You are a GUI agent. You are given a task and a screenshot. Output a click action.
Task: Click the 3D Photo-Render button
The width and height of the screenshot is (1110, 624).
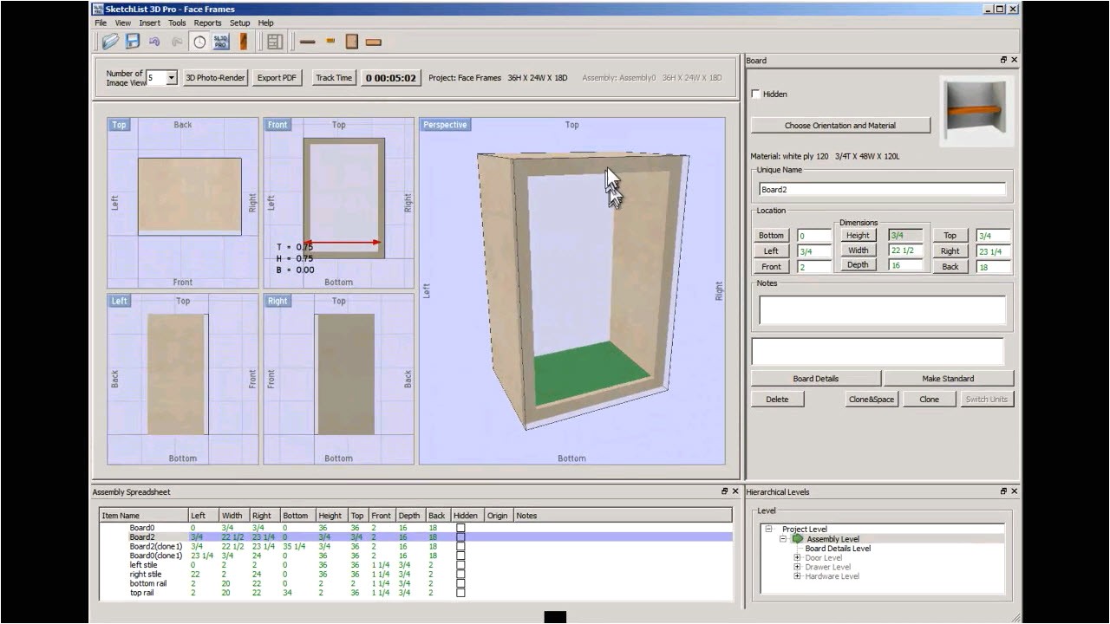216,78
